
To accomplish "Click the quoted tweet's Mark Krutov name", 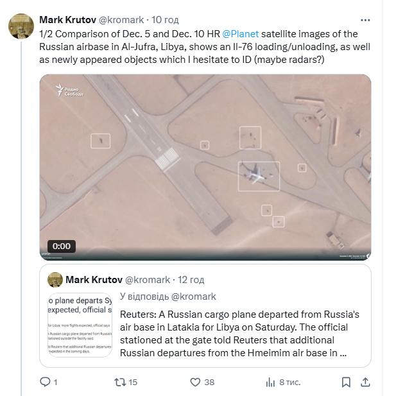I will tap(94, 280).
